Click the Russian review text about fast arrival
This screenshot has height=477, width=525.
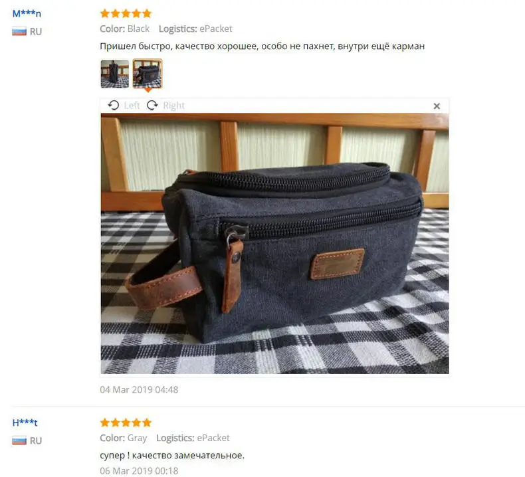[x=262, y=47]
